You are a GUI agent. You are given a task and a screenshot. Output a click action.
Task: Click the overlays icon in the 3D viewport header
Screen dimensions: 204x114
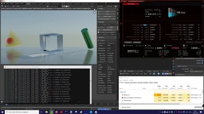tap(158, 74)
